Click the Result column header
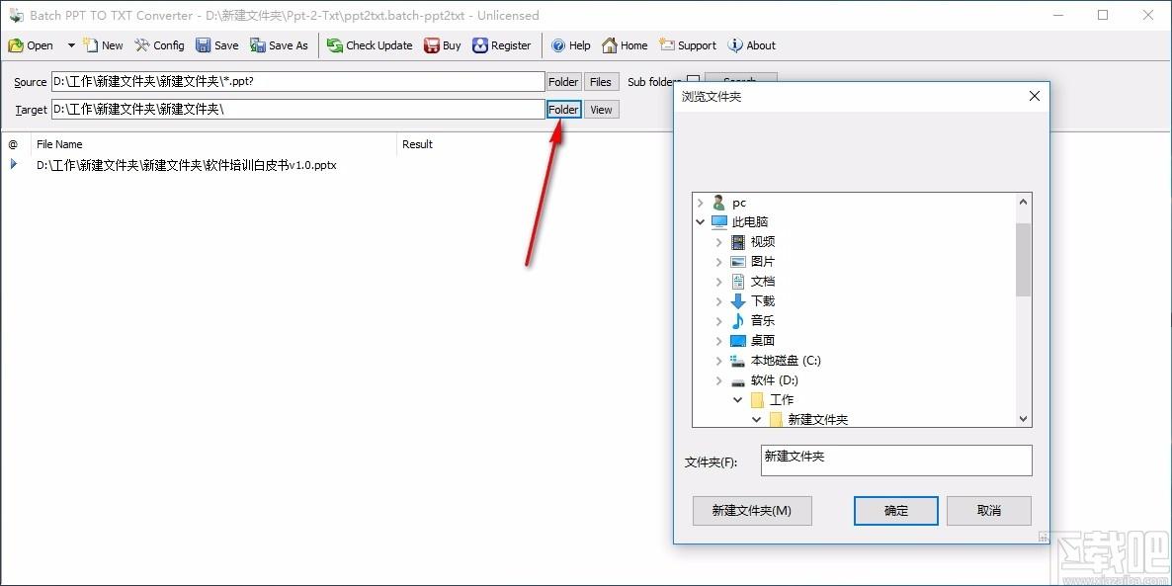 [417, 144]
